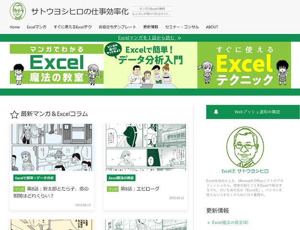Click the double-chevron arrow after Excelマンガを1話から読む

click(179, 38)
